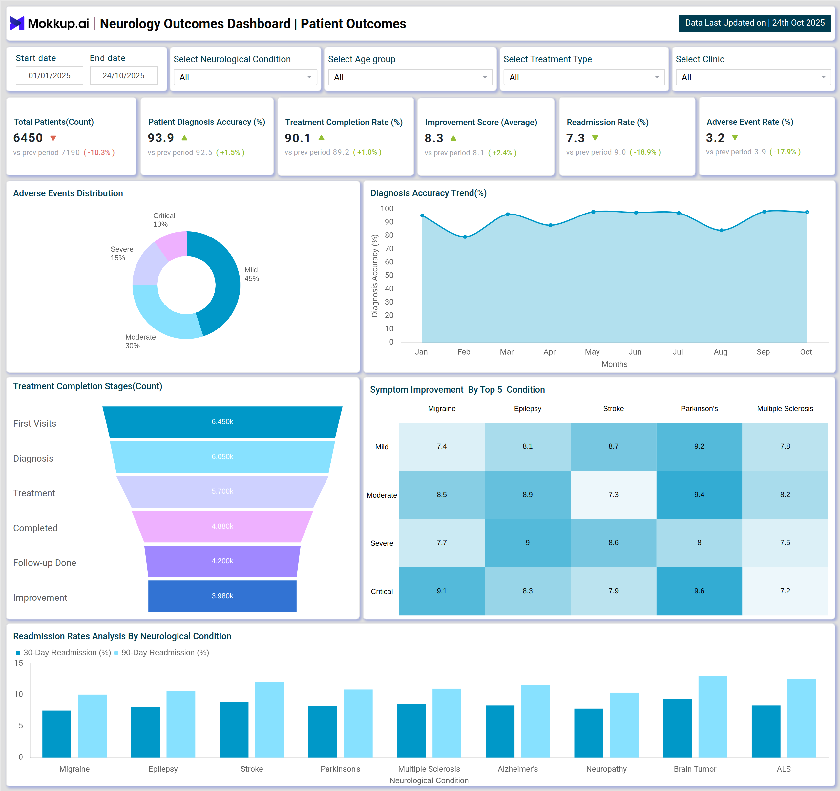This screenshot has width=840, height=791.
Task: Click heatmap cell Severe Epilepsy 9
Action: [527, 543]
